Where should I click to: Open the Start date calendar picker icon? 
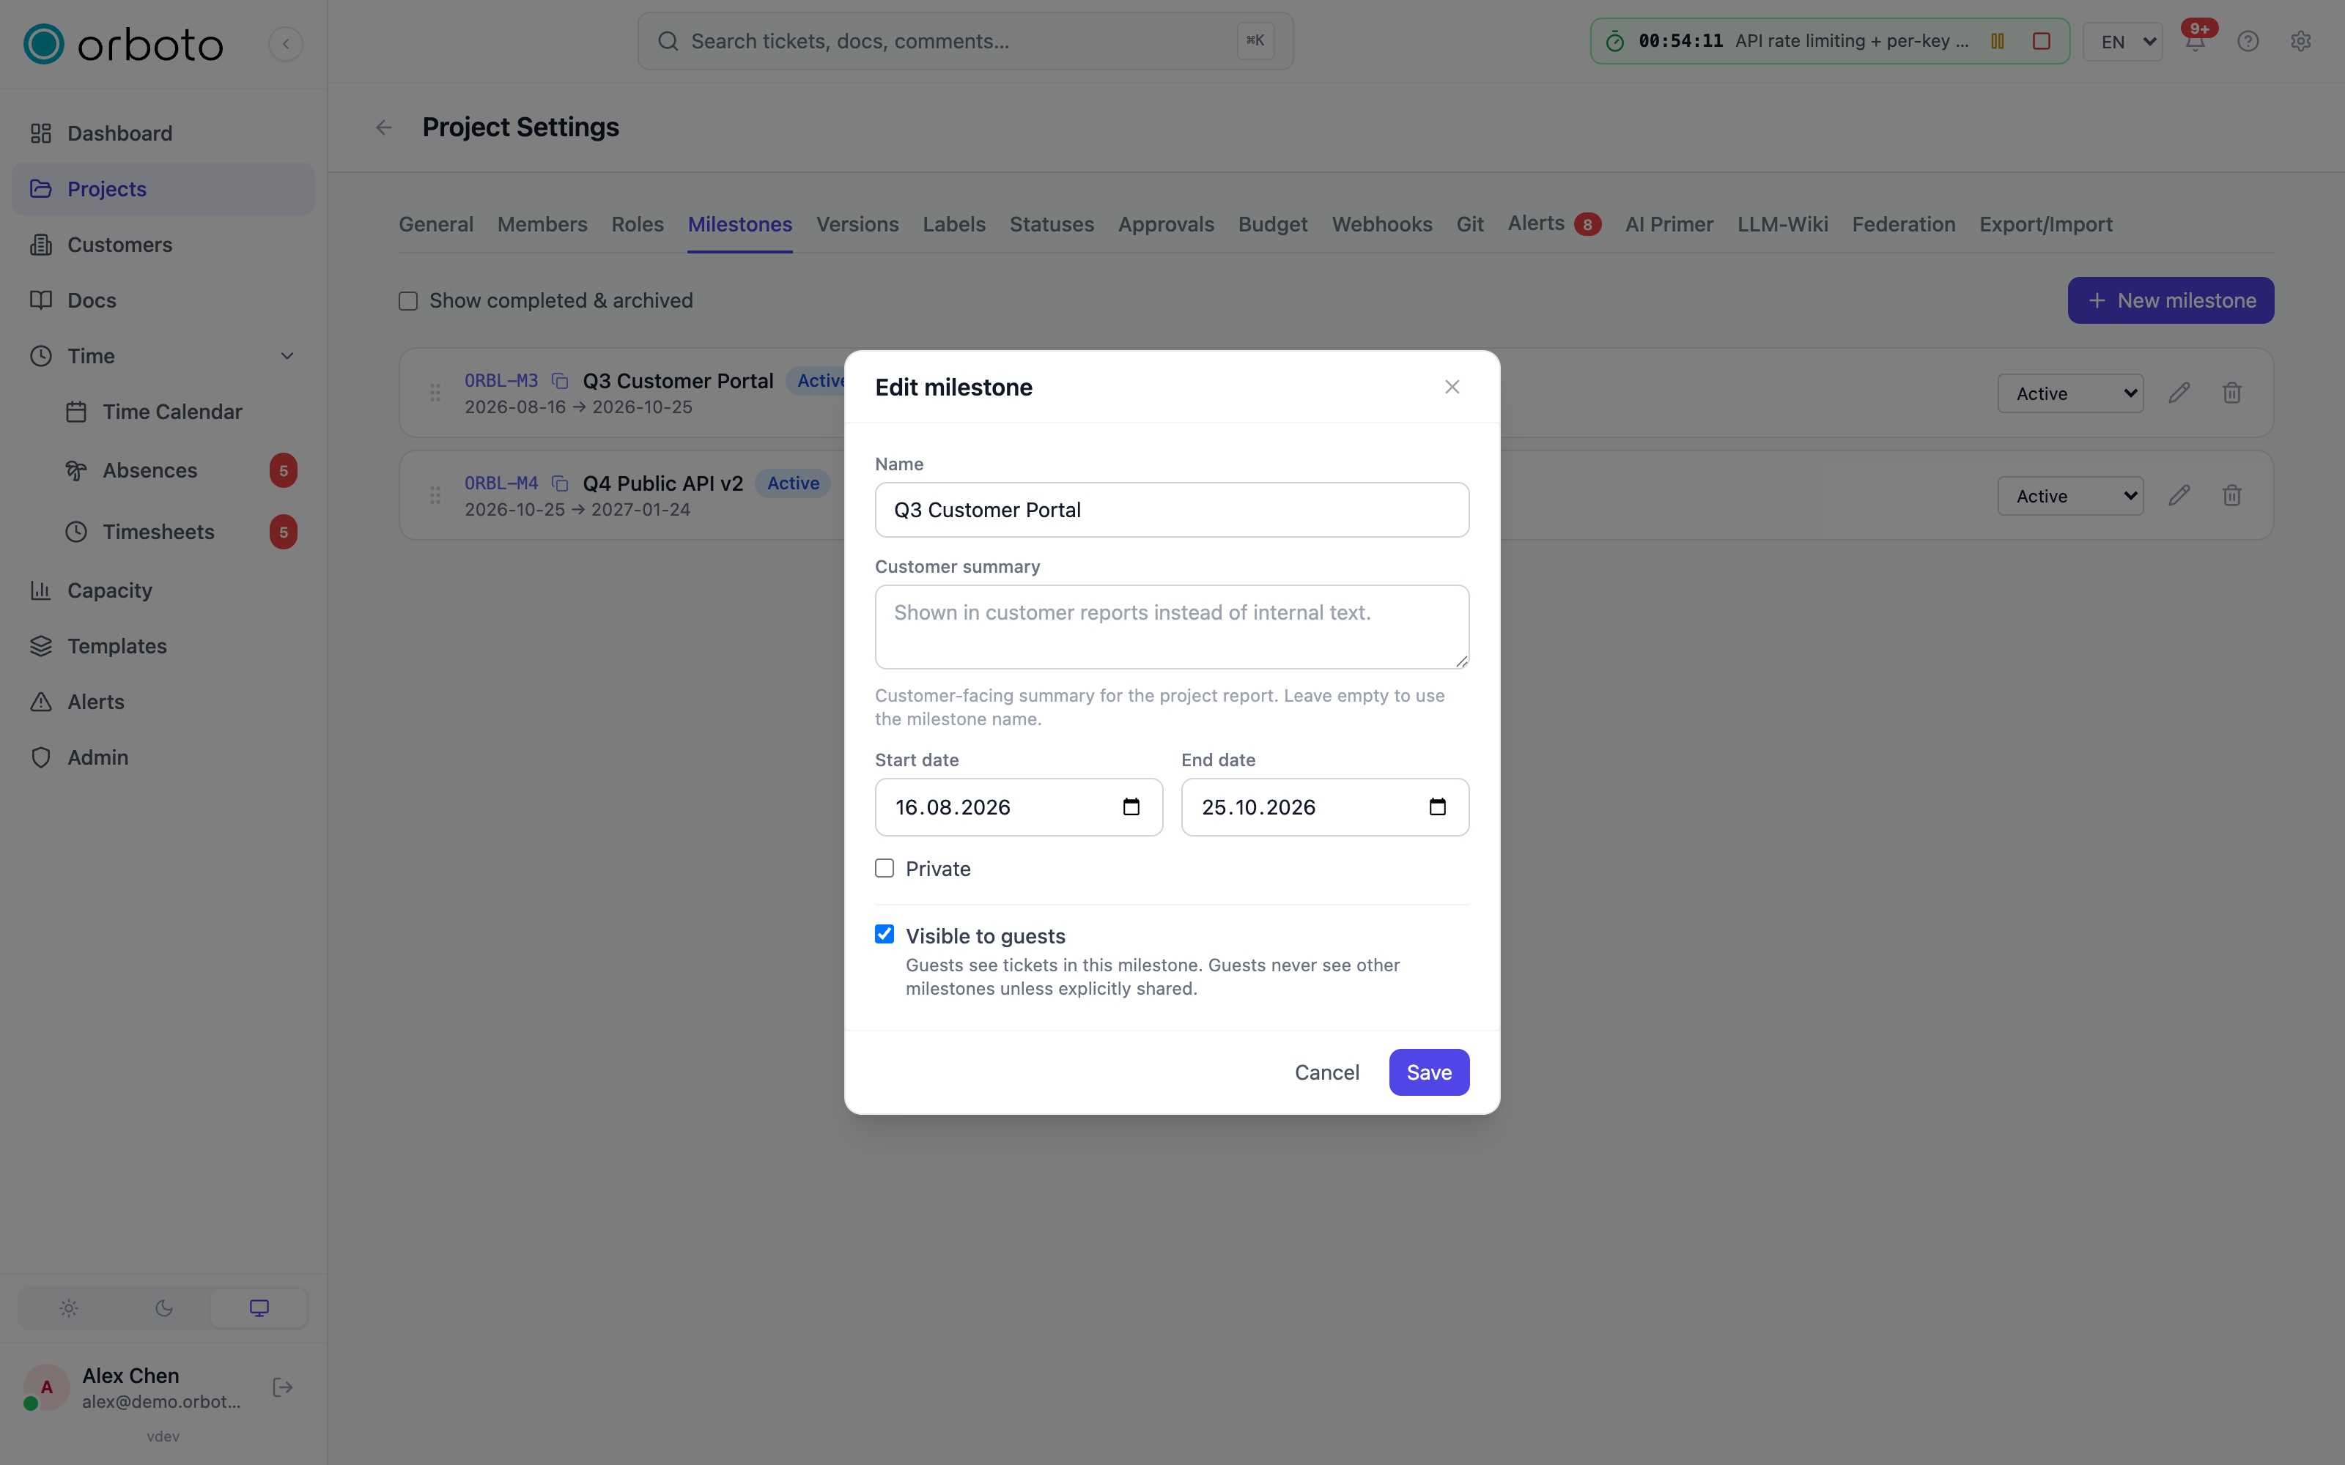pyautogui.click(x=1131, y=807)
